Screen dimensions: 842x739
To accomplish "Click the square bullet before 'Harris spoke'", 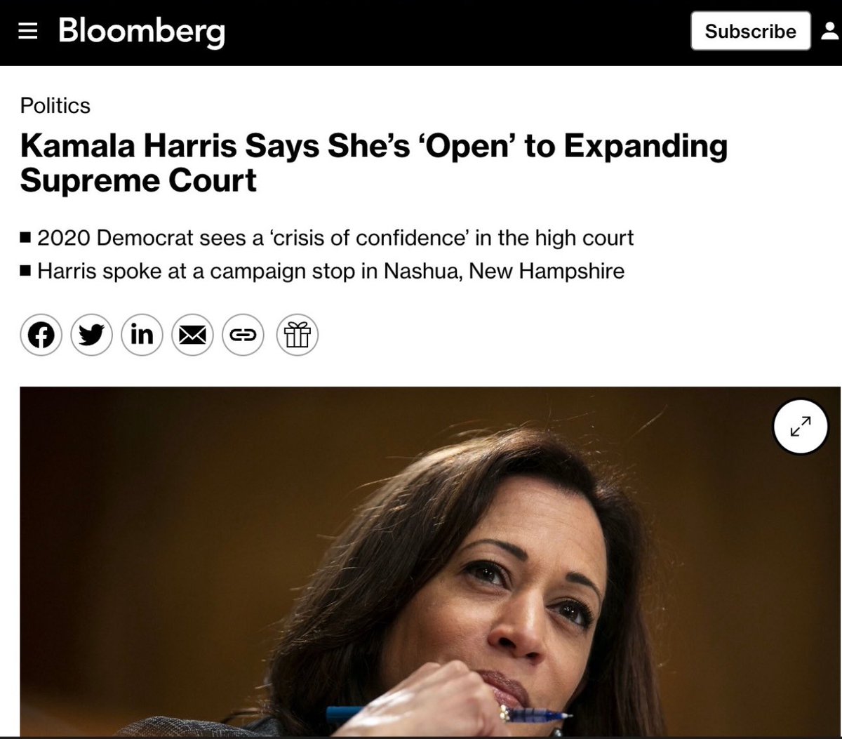I will (26, 272).
